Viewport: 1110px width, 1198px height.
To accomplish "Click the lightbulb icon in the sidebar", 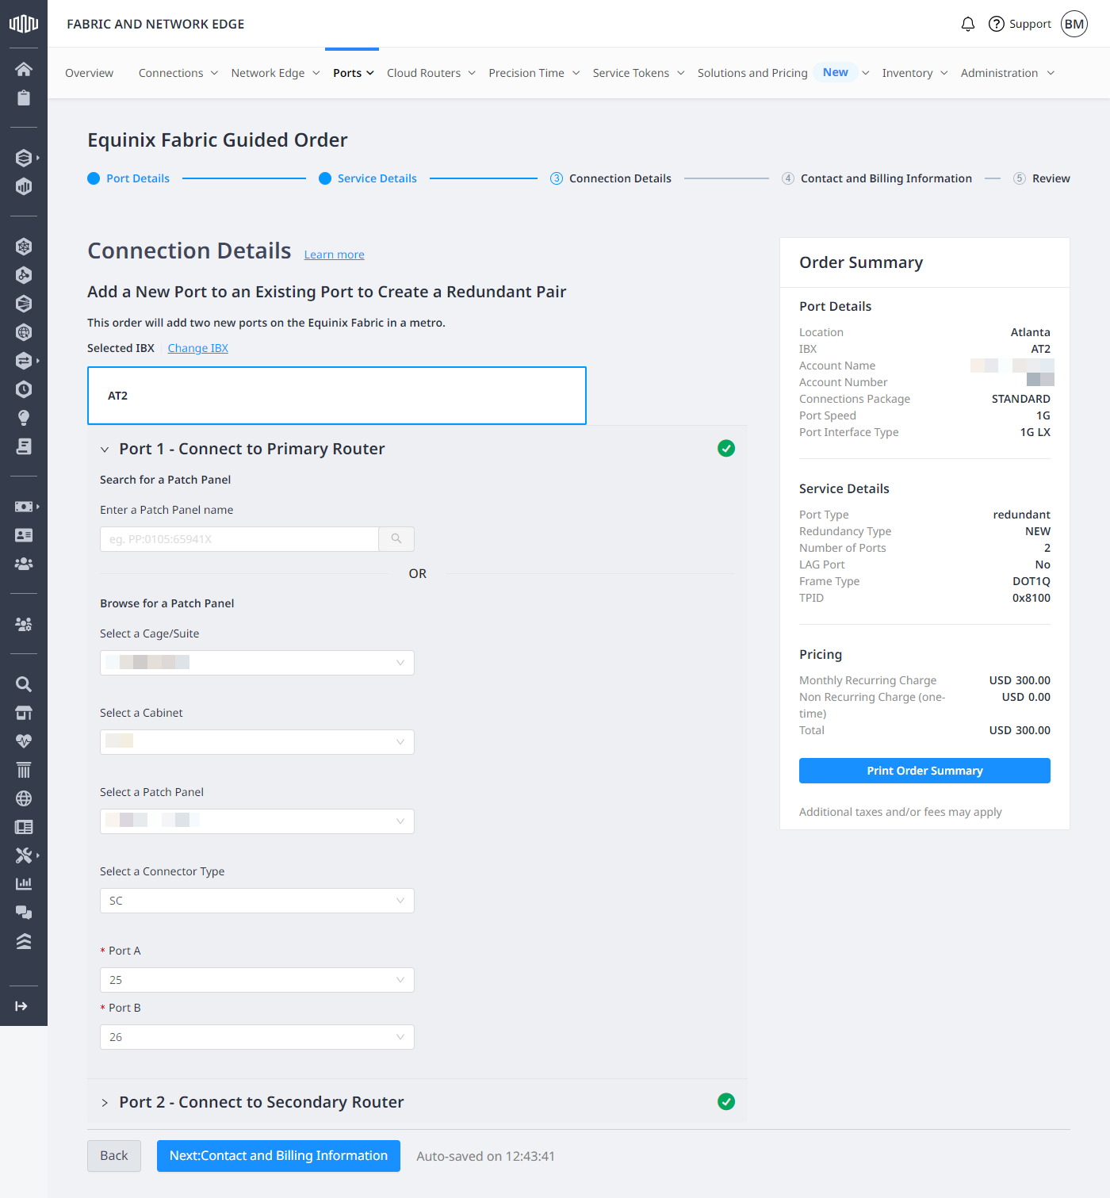I will click(24, 418).
